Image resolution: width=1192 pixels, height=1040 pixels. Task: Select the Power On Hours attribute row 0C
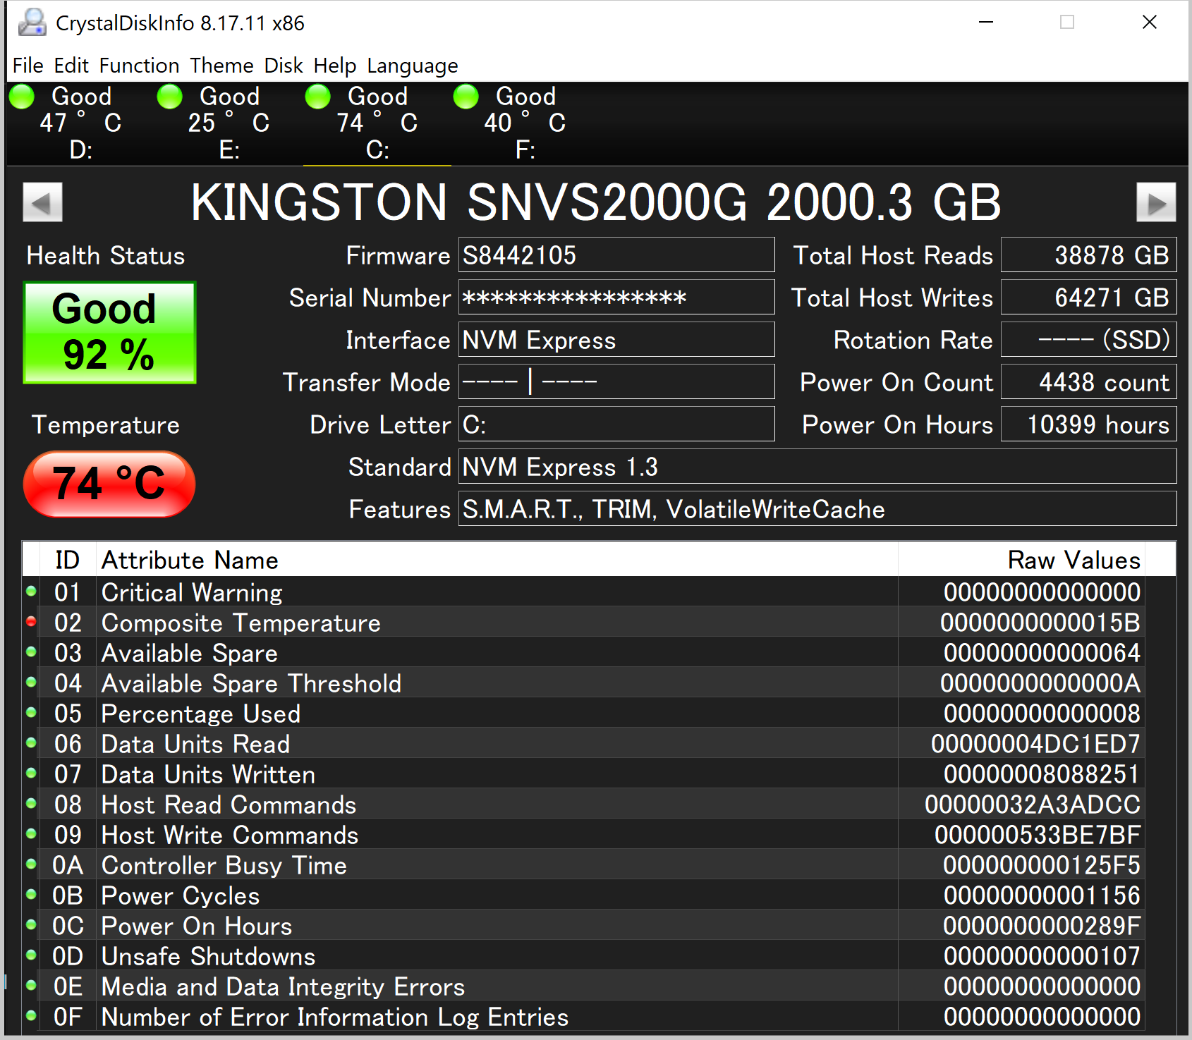pos(584,926)
